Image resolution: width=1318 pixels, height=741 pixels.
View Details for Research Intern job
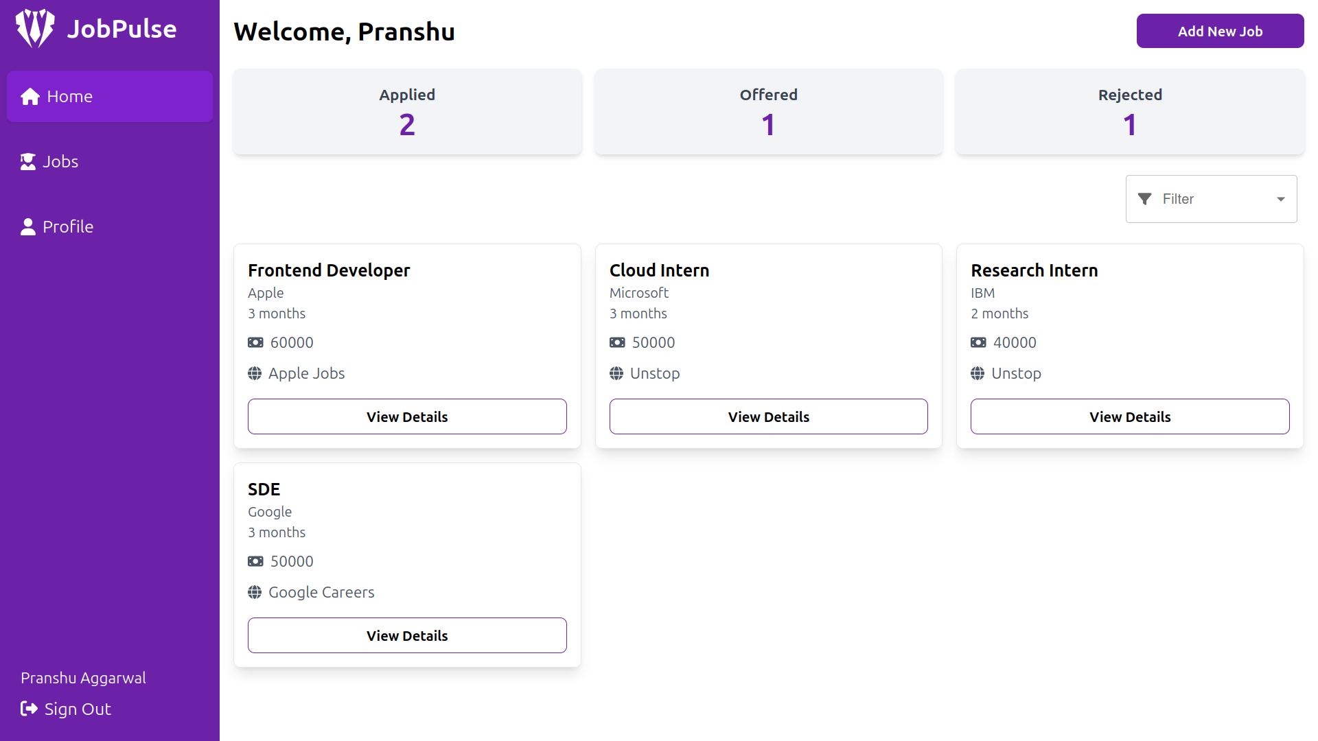pyautogui.click(x=1130, y=416)
